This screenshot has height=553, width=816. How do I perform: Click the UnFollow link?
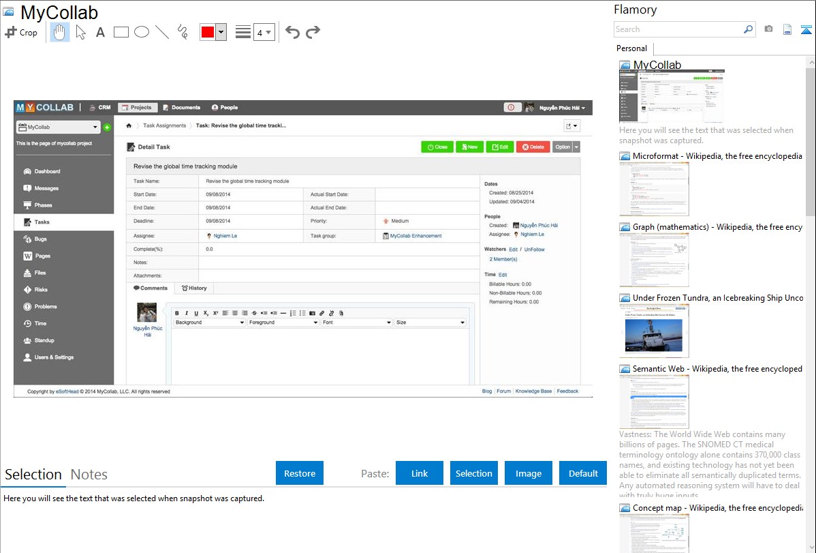(x=535, y=250)
